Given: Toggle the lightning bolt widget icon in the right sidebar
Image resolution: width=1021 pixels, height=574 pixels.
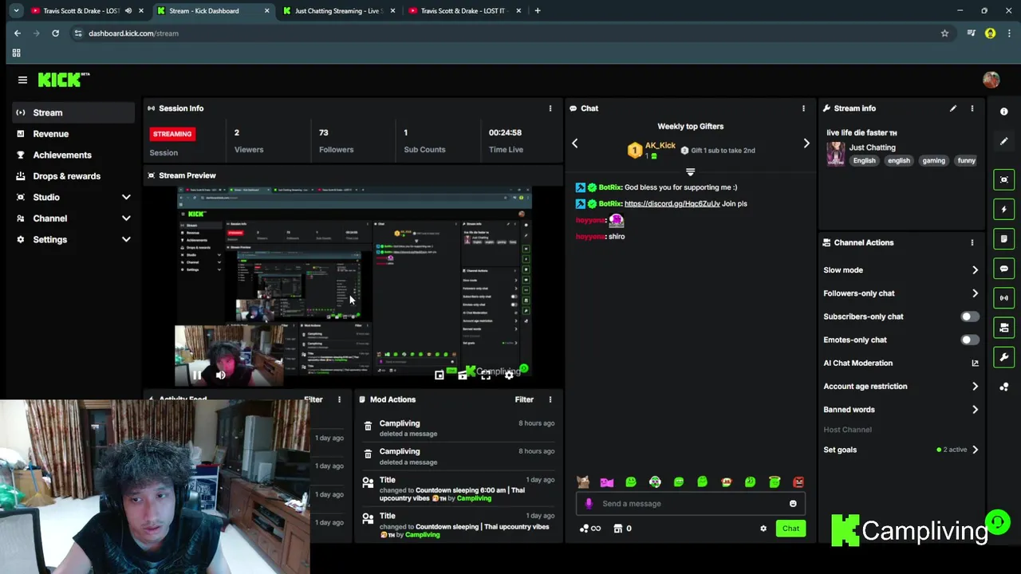Looking at the screenshot, I should pyautogui.click(x=1004, y=209).
